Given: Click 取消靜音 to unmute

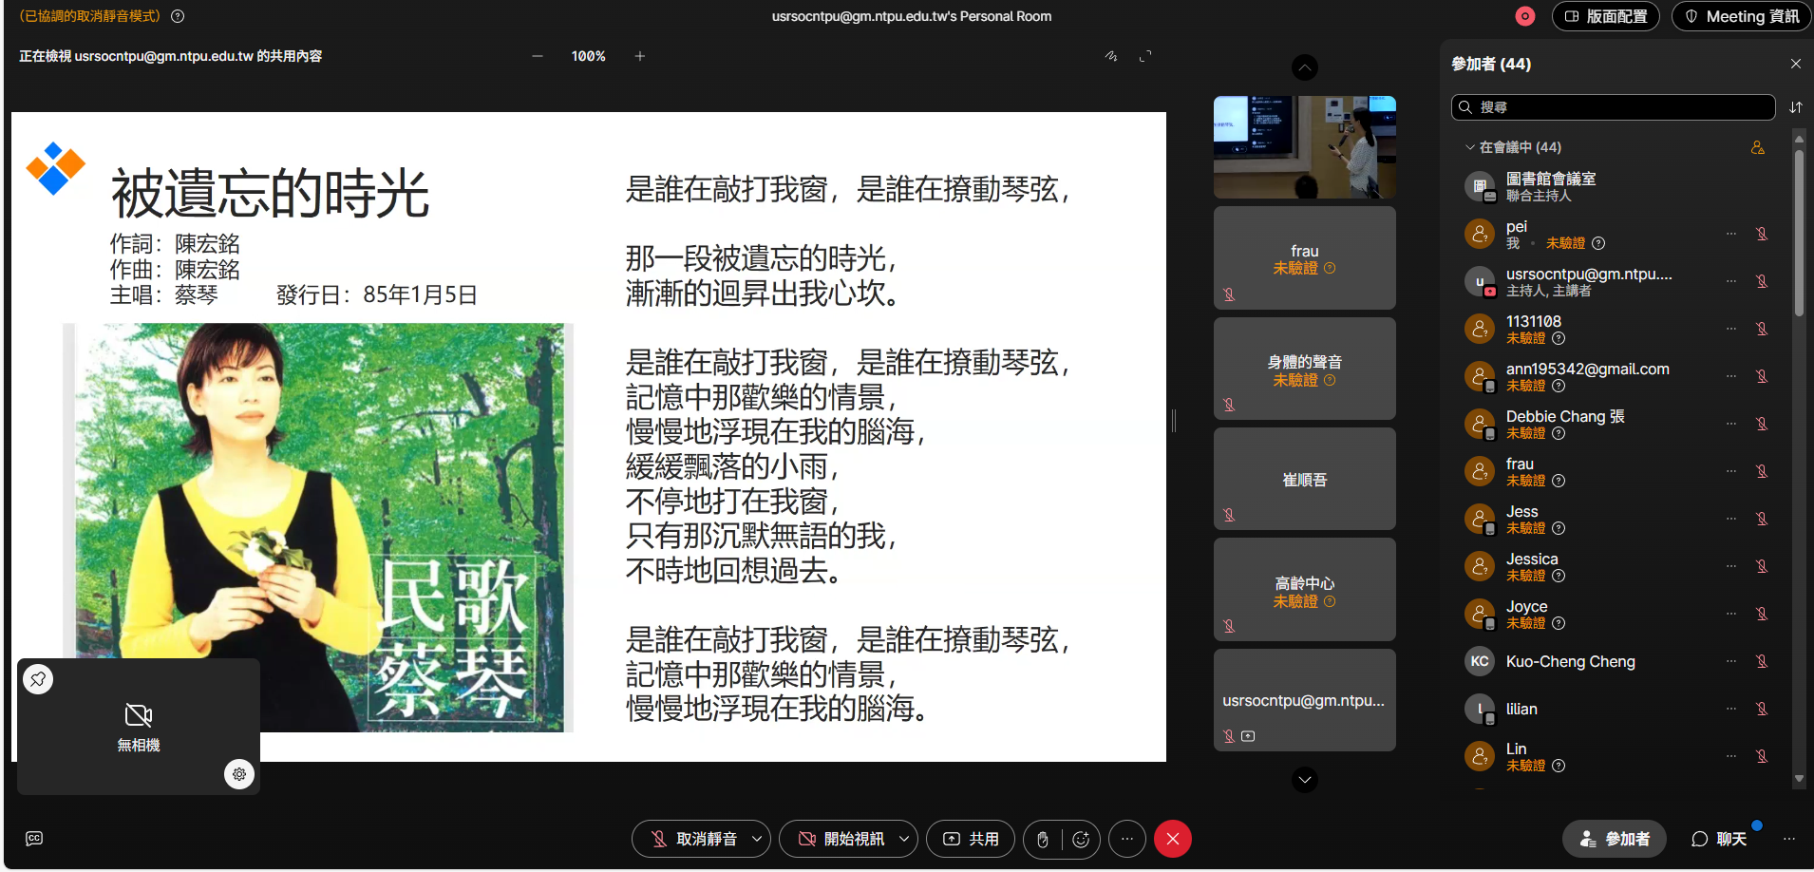Looking at the screenshot, I should click(x=694, y=839).
